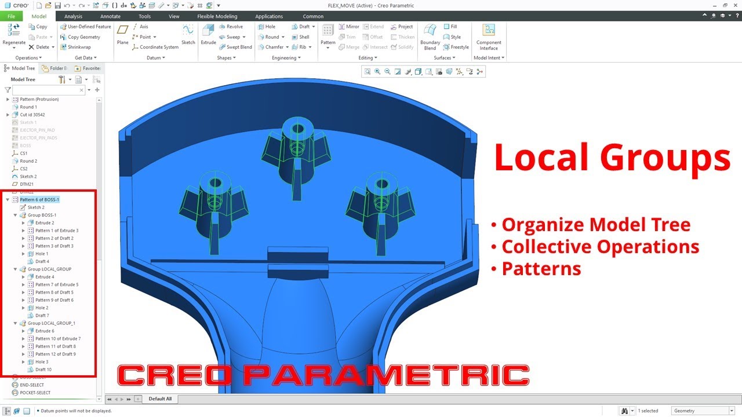Expand the Cut id 30542 node

click(x=8, y=115)
